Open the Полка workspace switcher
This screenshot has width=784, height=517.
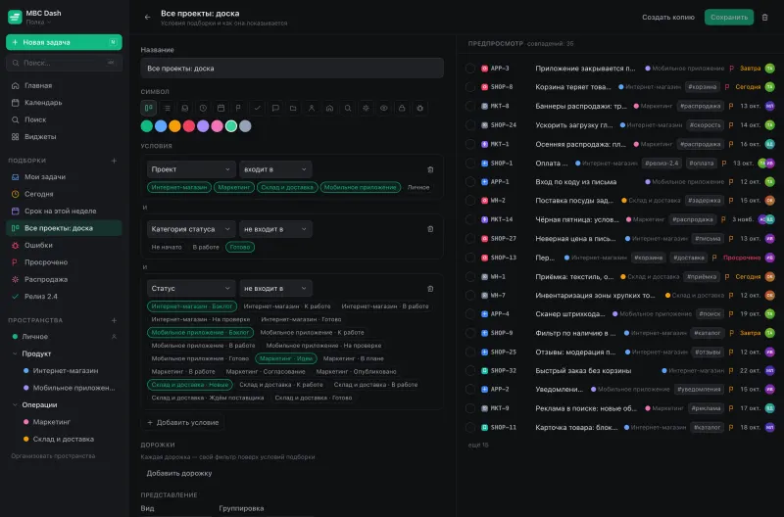(x=38, y=22)
